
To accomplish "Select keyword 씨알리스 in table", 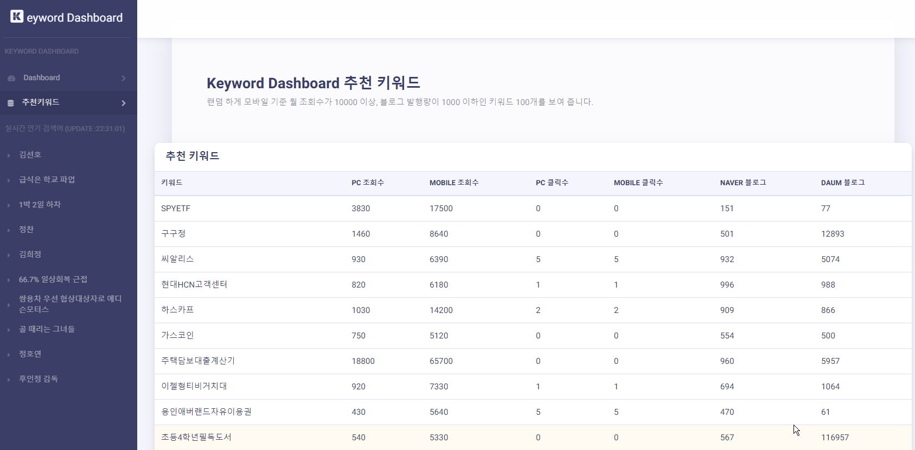I will 177,259.
